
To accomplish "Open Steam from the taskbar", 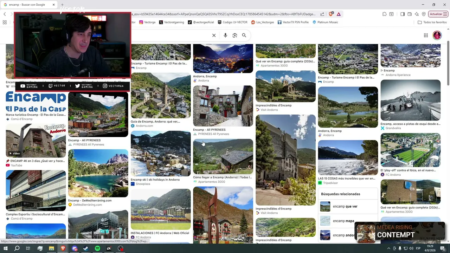I will [86, 248].
